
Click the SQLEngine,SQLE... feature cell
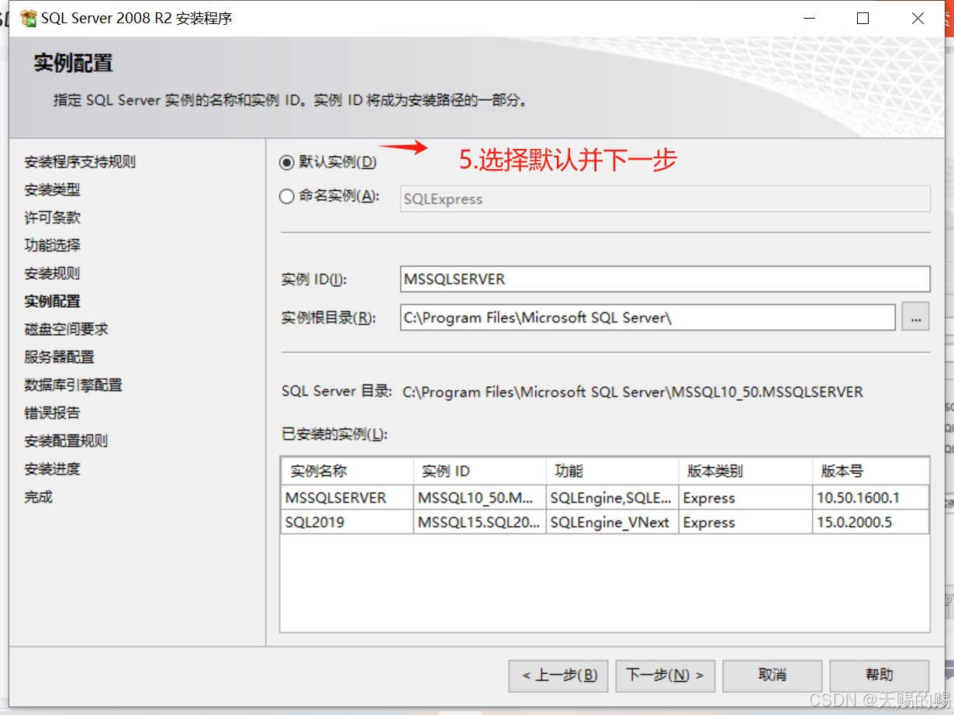(x=612, y=498)
